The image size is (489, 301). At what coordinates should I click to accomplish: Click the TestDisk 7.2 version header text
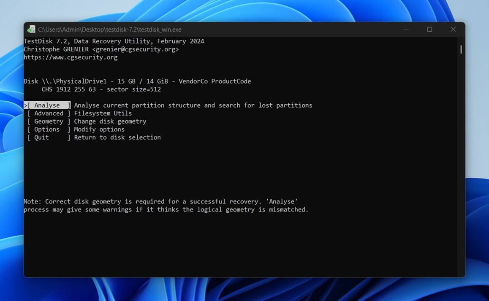point(114,41)
